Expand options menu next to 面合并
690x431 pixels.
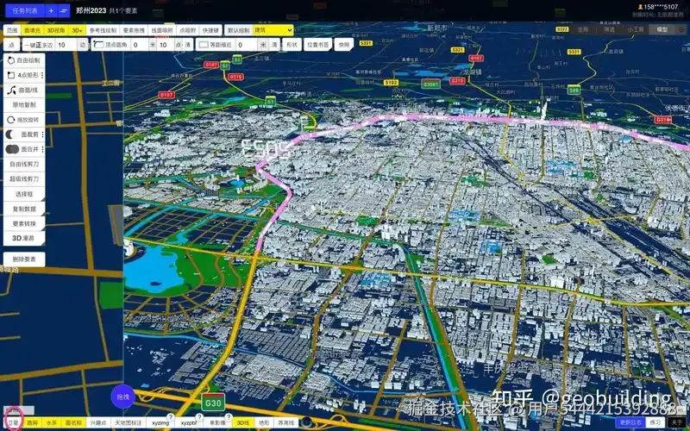tap(43, 149)
